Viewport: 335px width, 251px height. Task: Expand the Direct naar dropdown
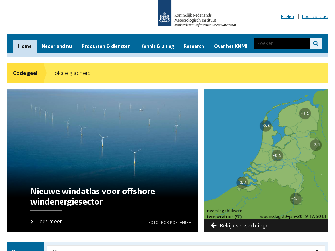pyautogui.click(x=186, y=249)
